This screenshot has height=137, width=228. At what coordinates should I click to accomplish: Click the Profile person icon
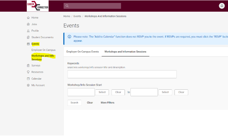tap(28, 31)
